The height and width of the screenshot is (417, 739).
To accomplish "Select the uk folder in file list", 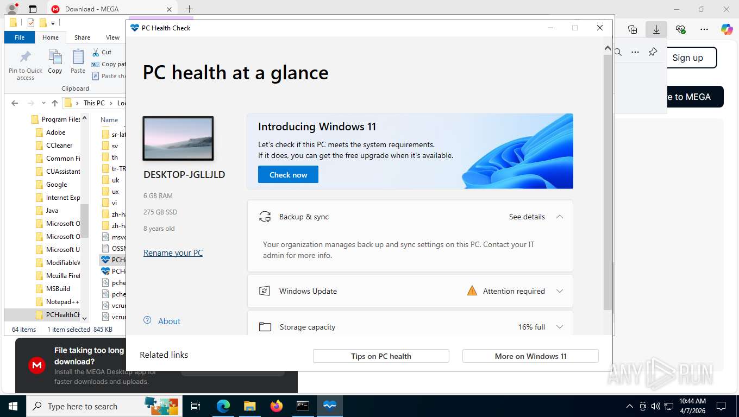I will (115, 180).
